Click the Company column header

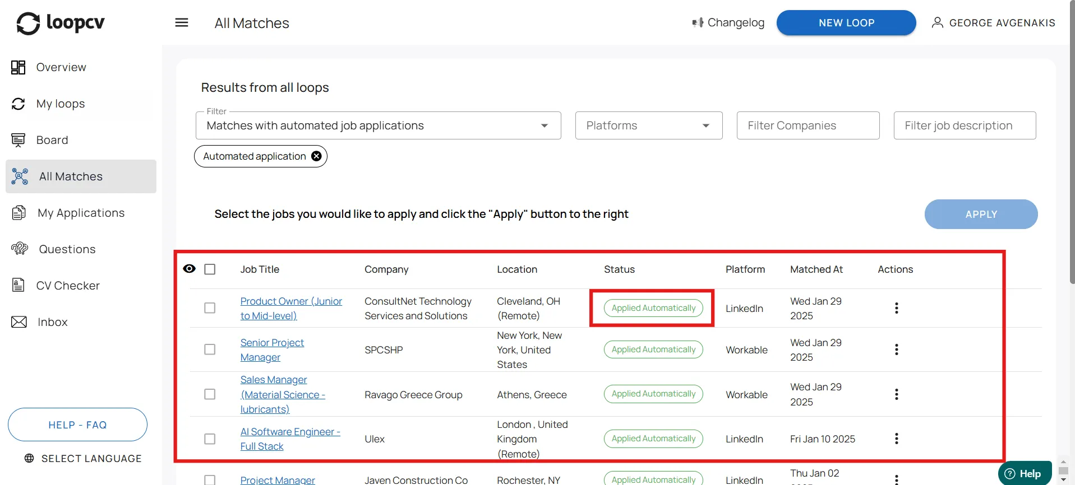[x=386, y=269]
